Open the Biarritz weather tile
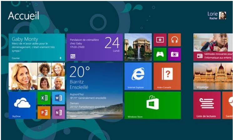The height and width of the screenshot is (140, 233). [95, 91]
